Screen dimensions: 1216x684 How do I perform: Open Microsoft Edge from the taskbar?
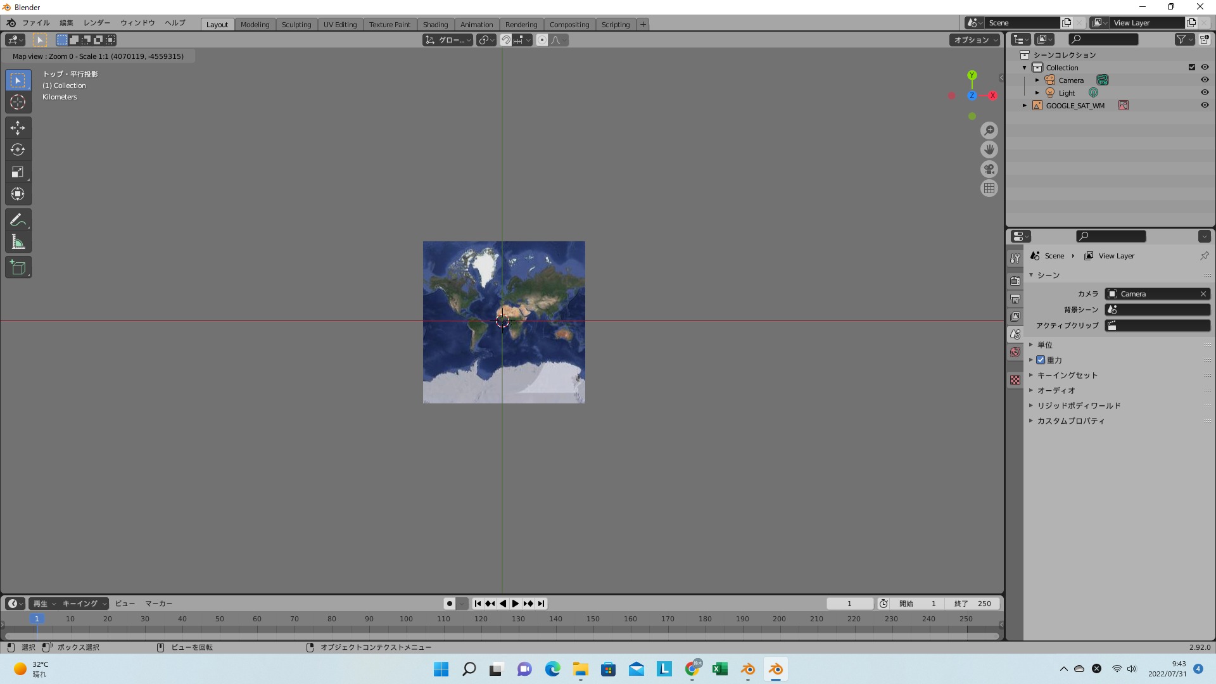tap(552, 669)
